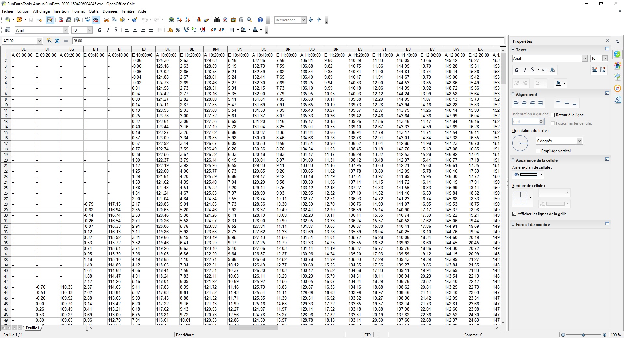Add a decimal place
The width and height of the screenshot is (624, 338).
[194, 30]
